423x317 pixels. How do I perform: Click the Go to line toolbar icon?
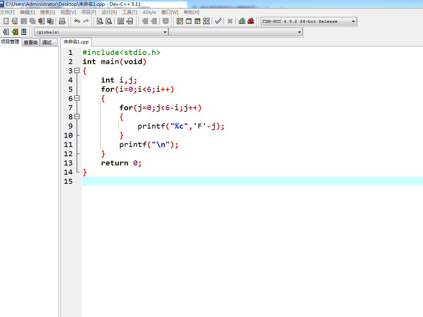pos(130,21)
